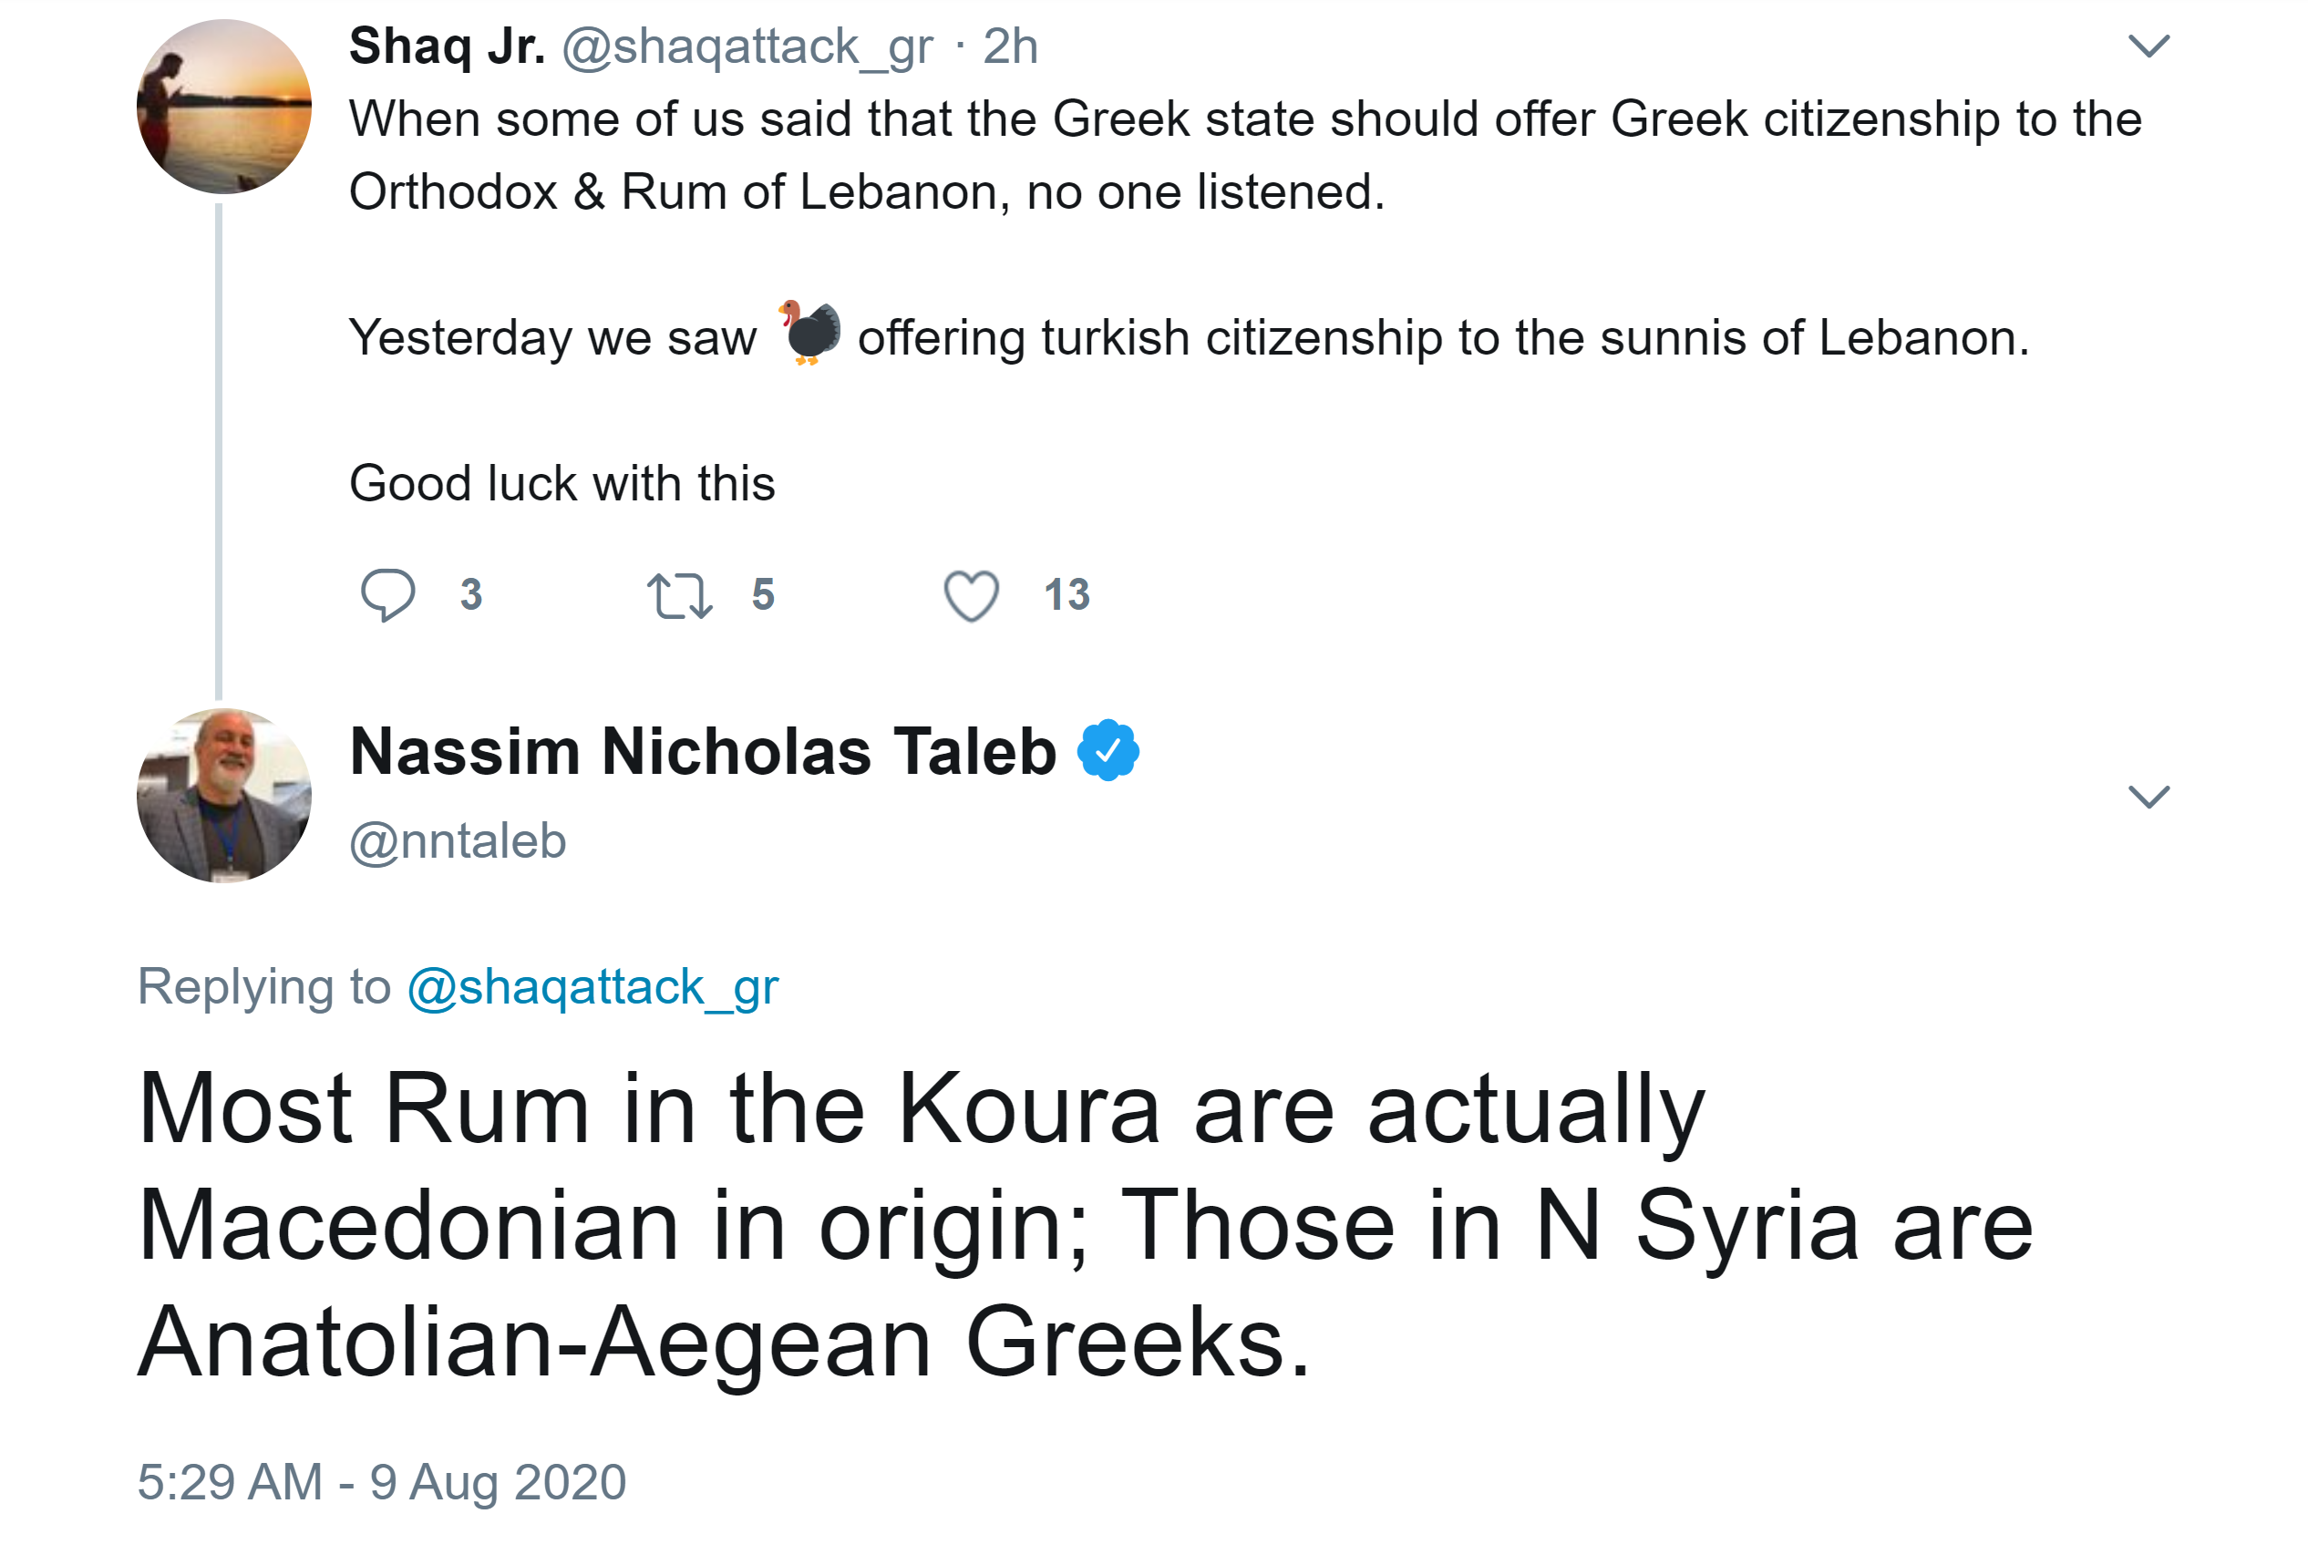Click the reply count 3
2308x1555 pixels.
471,595
